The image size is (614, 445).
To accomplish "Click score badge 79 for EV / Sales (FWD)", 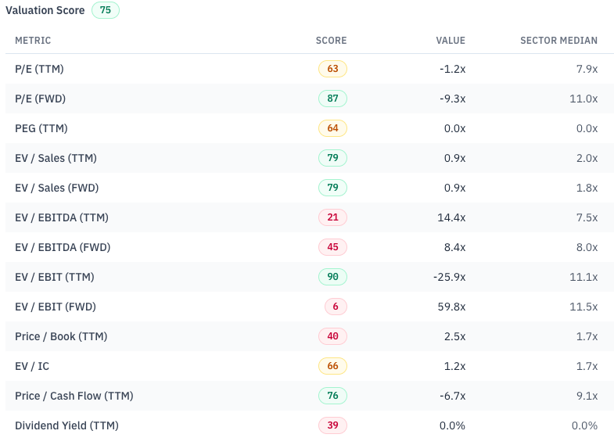I will (x=332, y=188).
